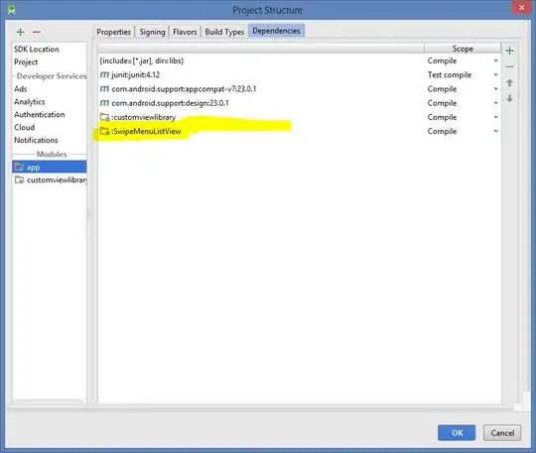Click the Android Studio logo in title bar
536x453 pixels.
click(11, 10)
